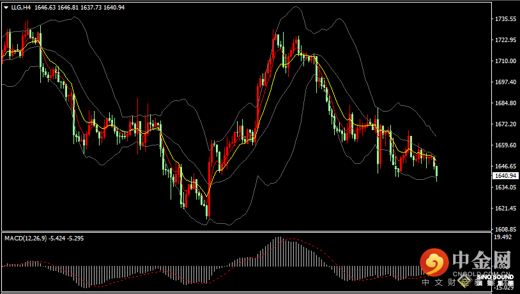Select the 1608.85 price axis label
This screenshot has height=294, width=520.
pyautogui.click(x=505, y=229)
